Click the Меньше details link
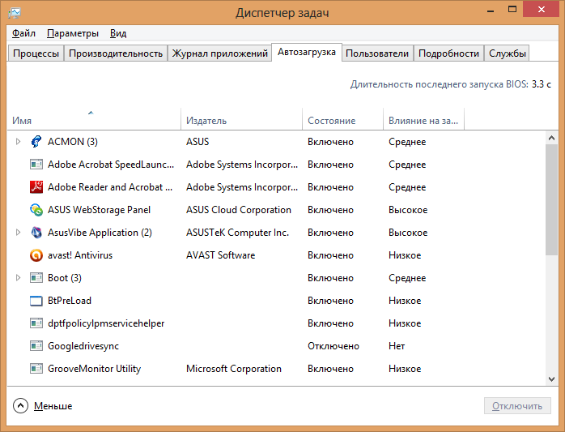 pos(53,406)
